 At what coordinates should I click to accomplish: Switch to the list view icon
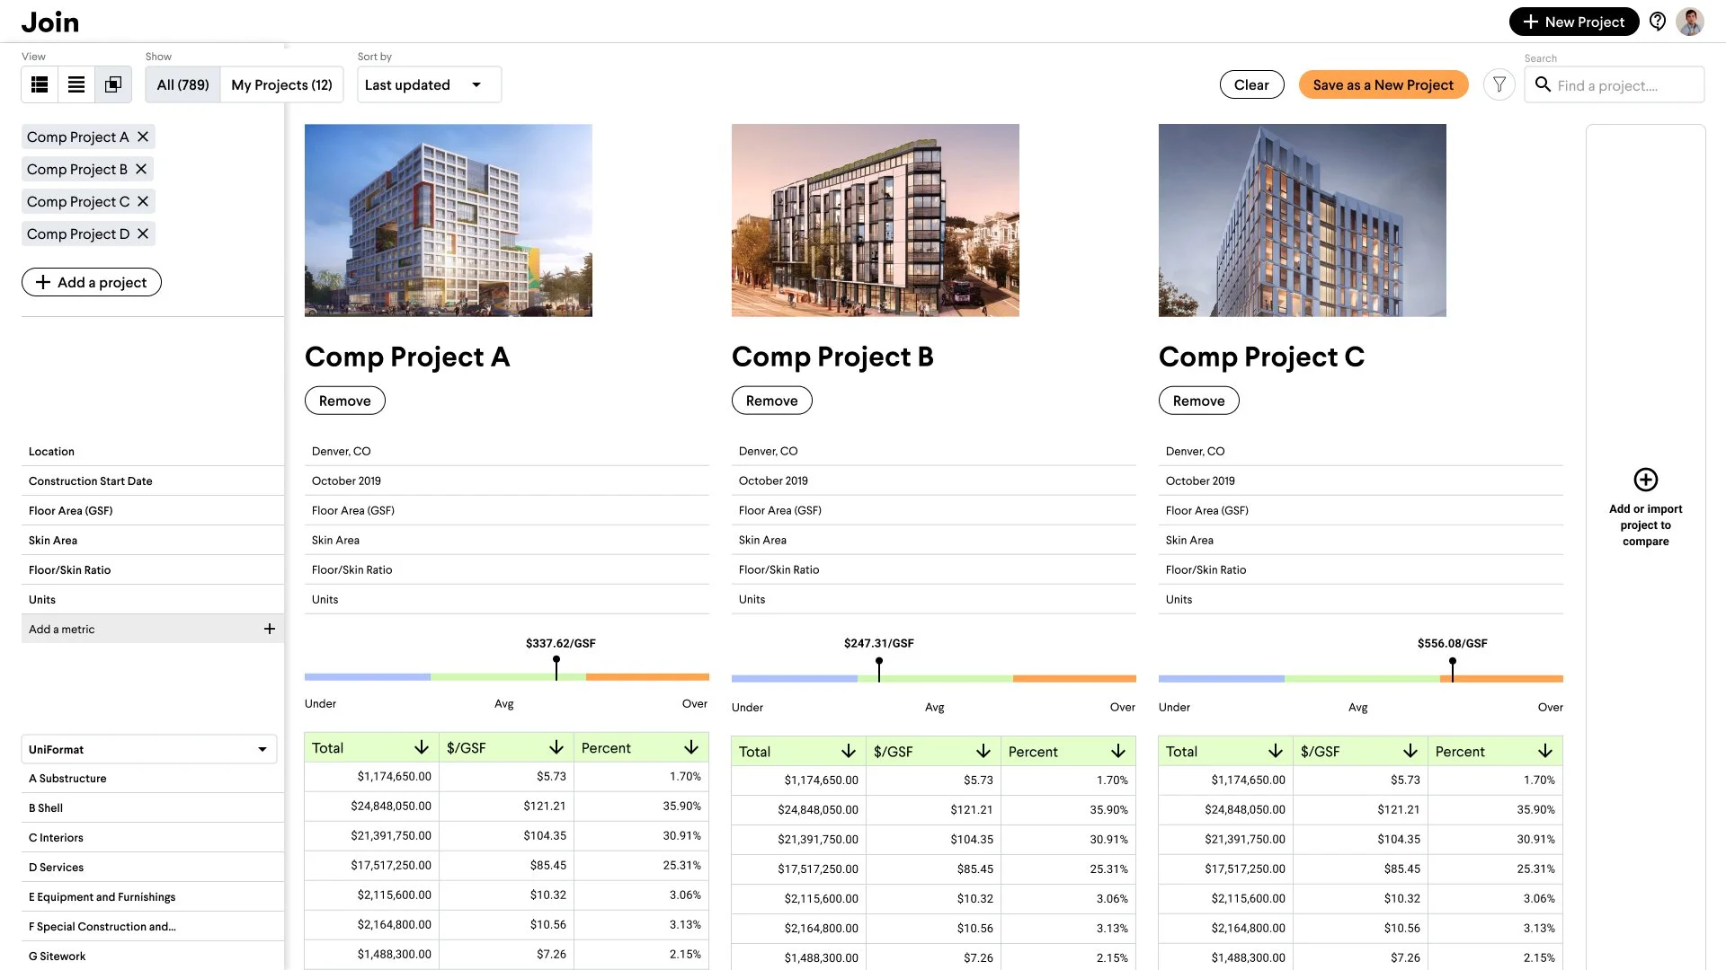(x=76, y=84)
